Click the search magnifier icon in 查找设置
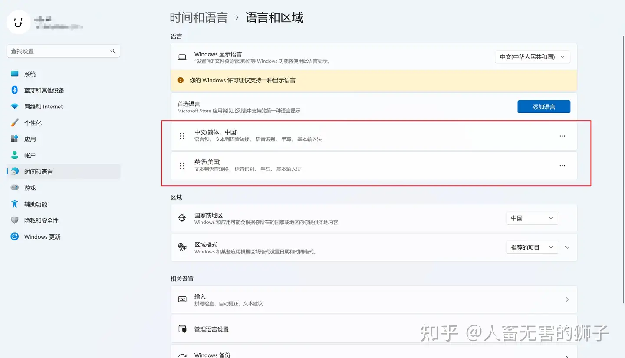Viewport: 625px width, 358px height. [113, 51]
